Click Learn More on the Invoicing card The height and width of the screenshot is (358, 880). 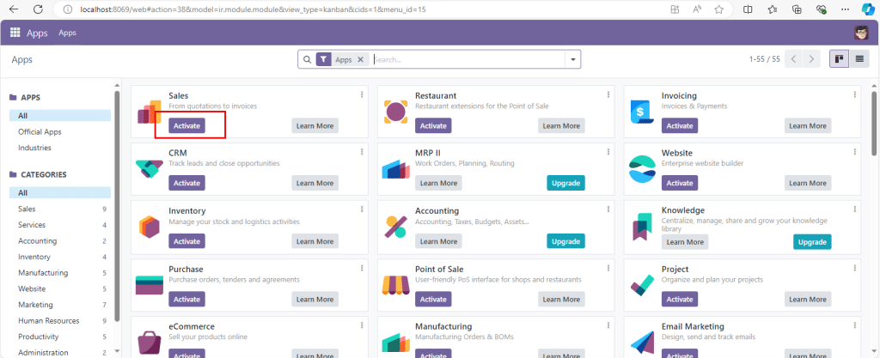pyautogui.click(x=808, y=126)
